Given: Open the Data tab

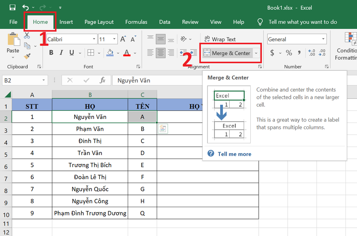Looking at the screenshot, I should 165,22.
